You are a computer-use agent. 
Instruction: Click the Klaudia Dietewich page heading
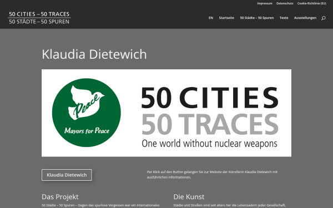coord(94,54)
